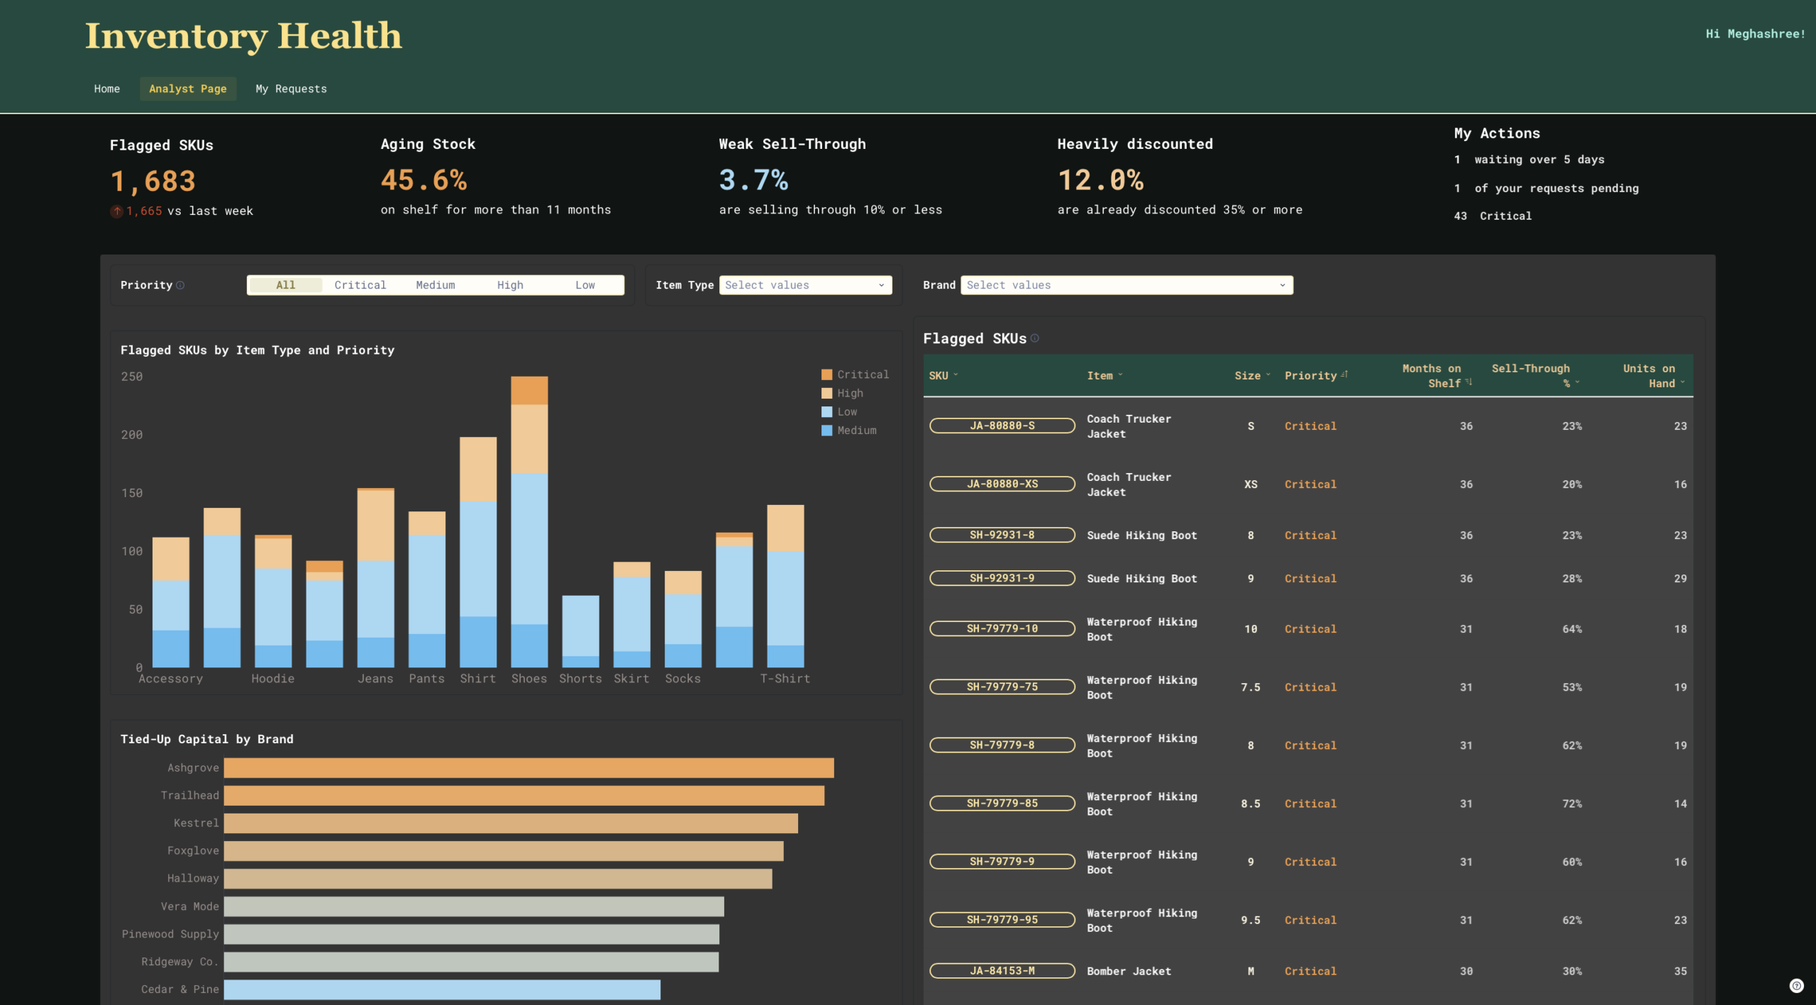The width and height of the screenshot is (1816, 1005).
Task: Open the Sell-Through % column menu chevron
Action: [1577, 382]
